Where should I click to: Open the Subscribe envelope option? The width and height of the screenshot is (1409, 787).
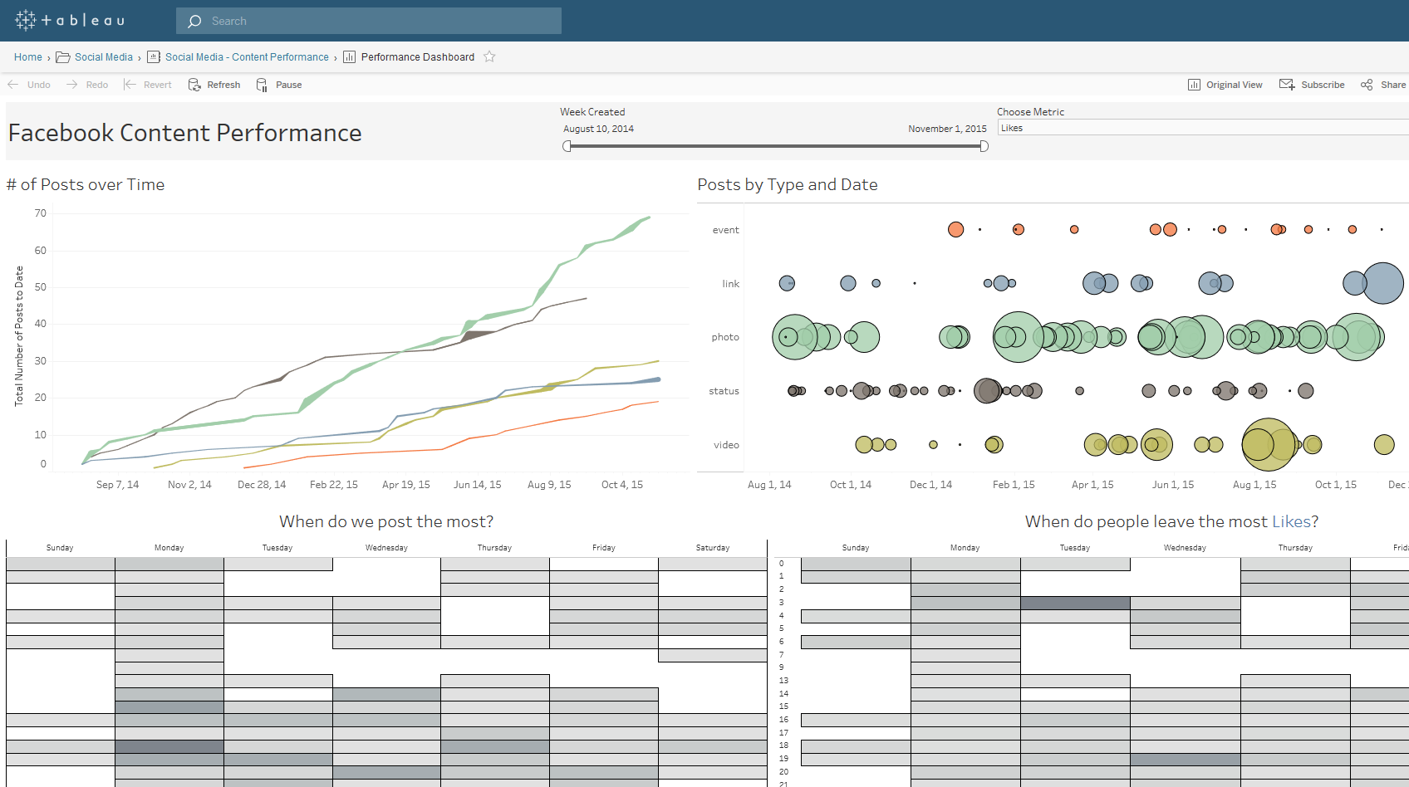tap(1312, 85)
